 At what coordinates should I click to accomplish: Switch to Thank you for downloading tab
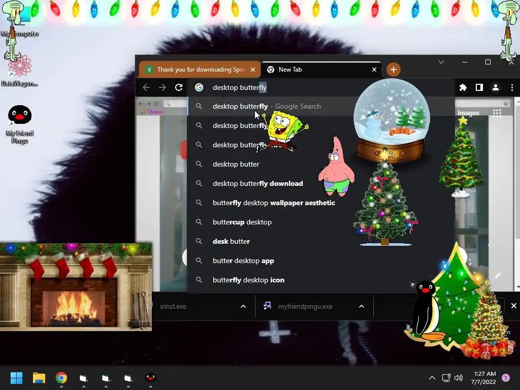point(200,70)
